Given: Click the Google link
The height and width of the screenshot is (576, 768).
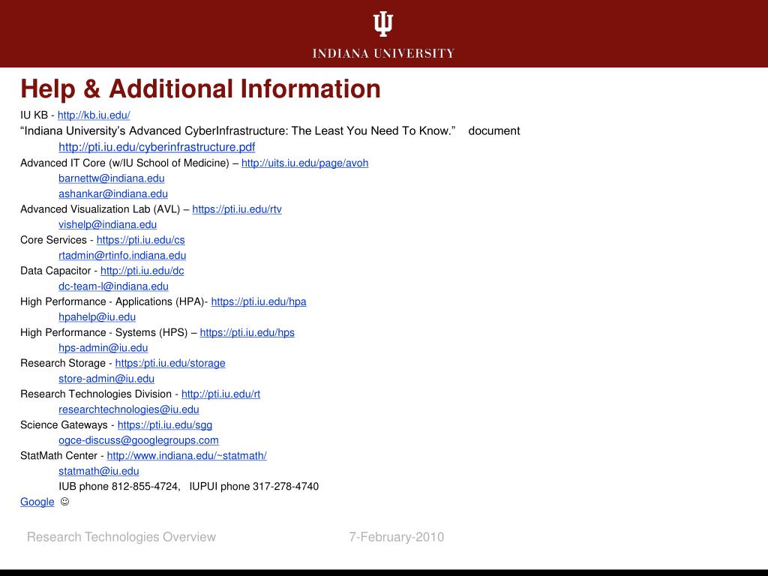Looking at the screenshot, I should [x=37, y=502].
